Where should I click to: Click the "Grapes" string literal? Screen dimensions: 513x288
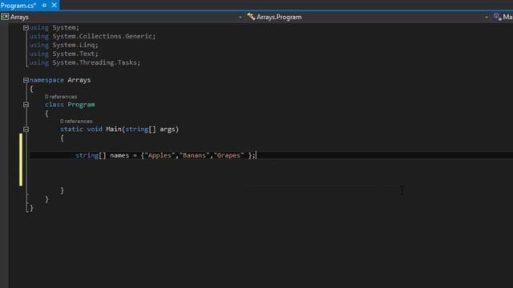tap(228, 155)
